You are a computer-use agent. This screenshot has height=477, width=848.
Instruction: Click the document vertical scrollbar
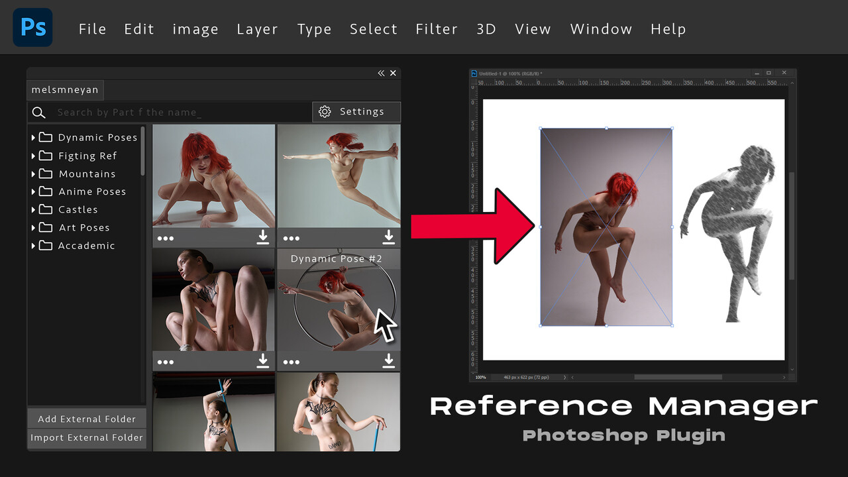coord(792,225)
